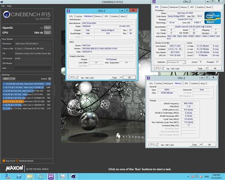225x180 pixels.
Task: Click the taskbar icon left of Cinebench sphere
Action: click(x=62, y=177)
